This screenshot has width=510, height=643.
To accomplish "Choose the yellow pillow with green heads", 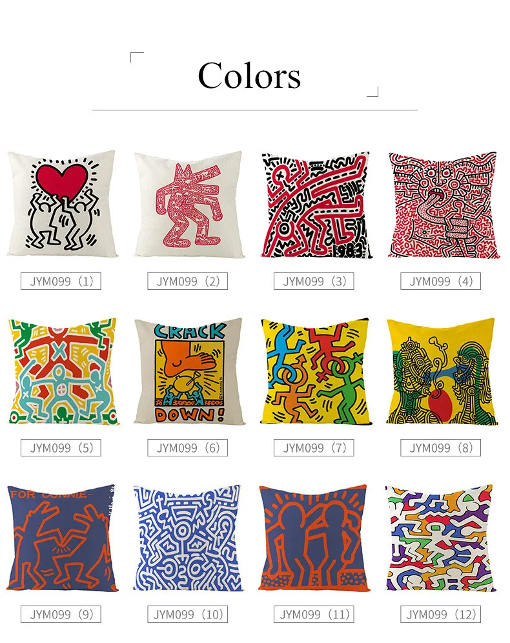I will pos(442,371).
